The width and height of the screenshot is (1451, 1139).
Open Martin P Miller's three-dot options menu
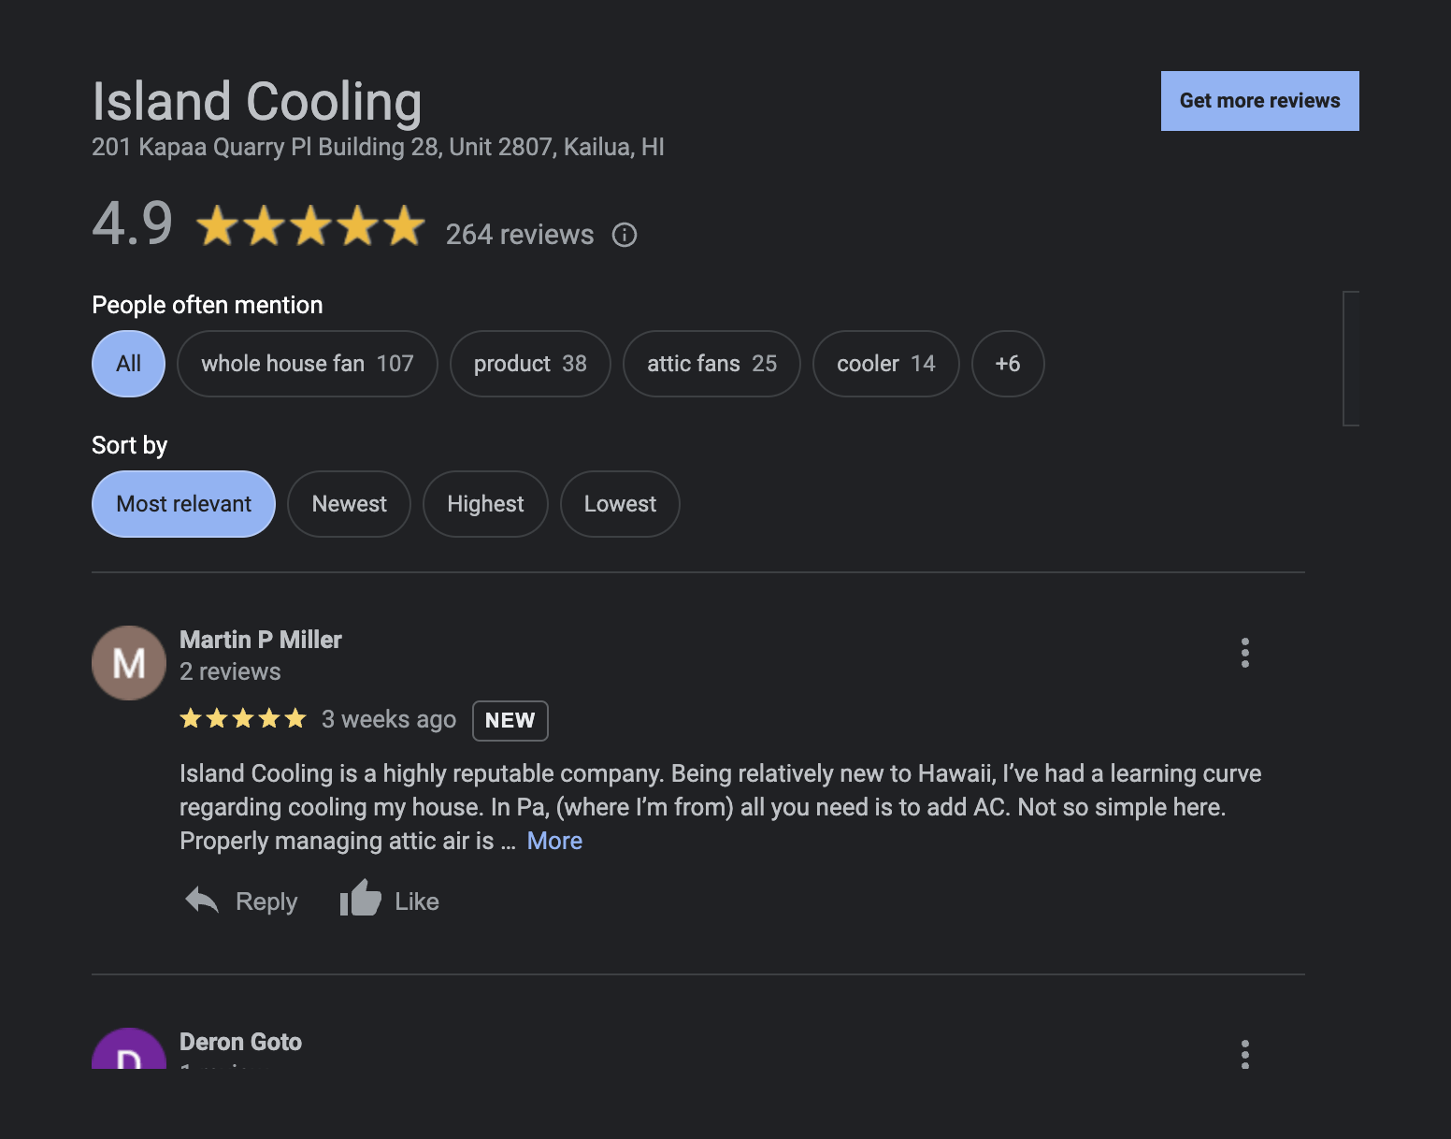[x=1244, y=653]
